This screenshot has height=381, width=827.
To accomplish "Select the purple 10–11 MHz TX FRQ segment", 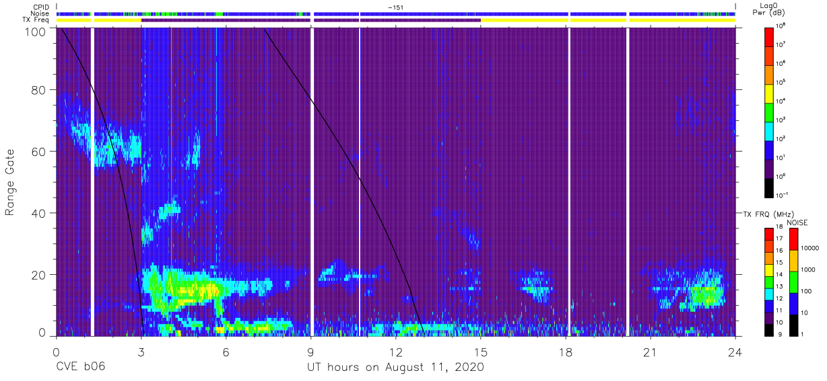I will (x=770, y=317).
